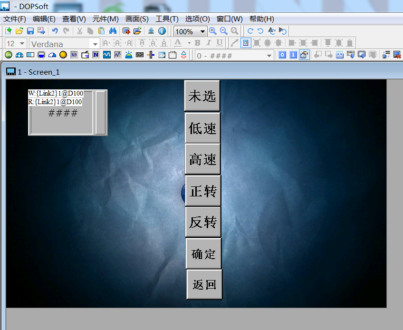Click the blue Information icon
Image resolution: width=403 pixels, height=330 pixels.
click(x=162, y=31)
